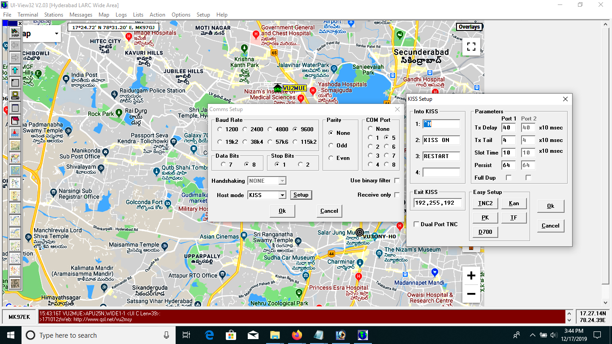612x344 pixels.
Task: Select 4800 baud rate
Action: click(x=270, y=129)
